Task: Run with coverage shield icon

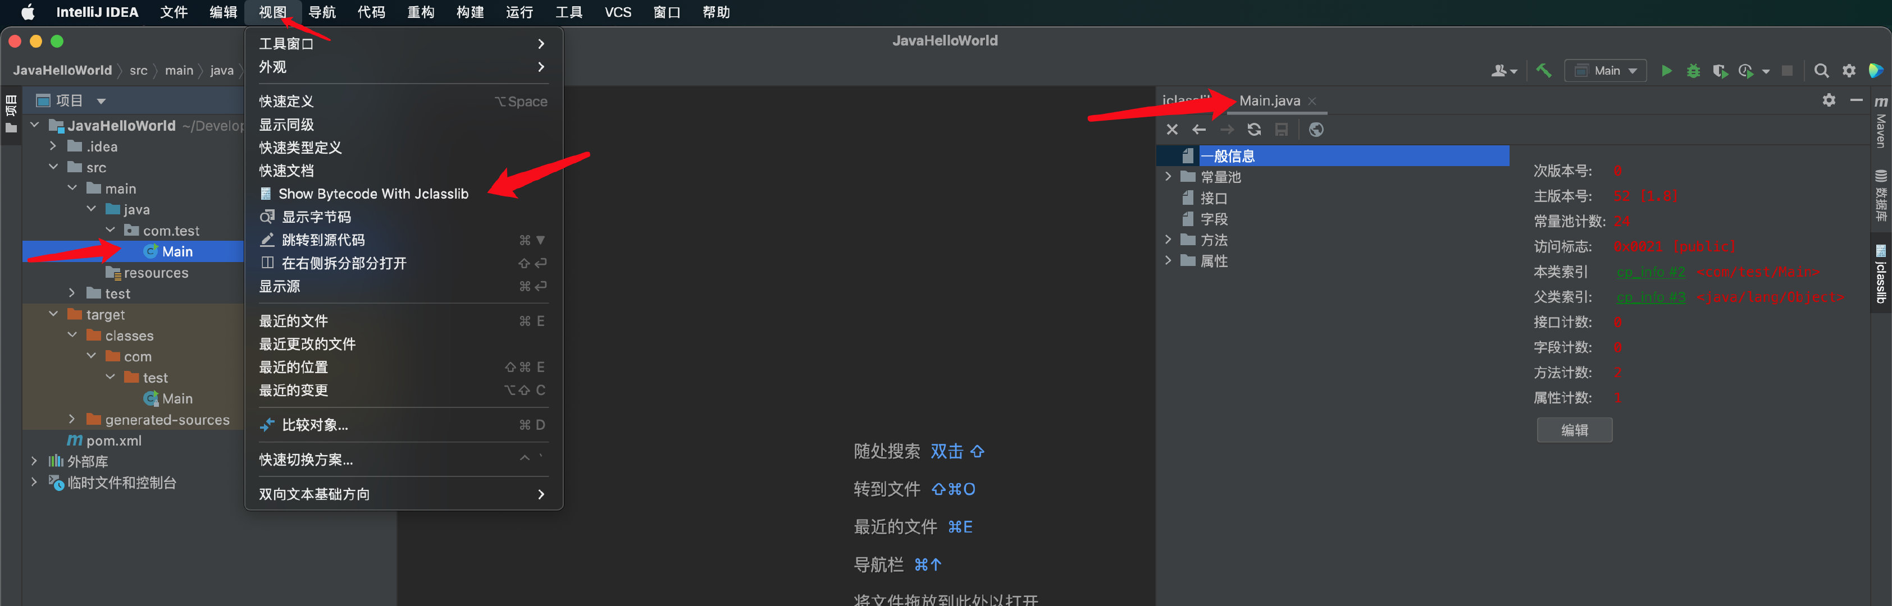Action: click(x=1720, y=71)
